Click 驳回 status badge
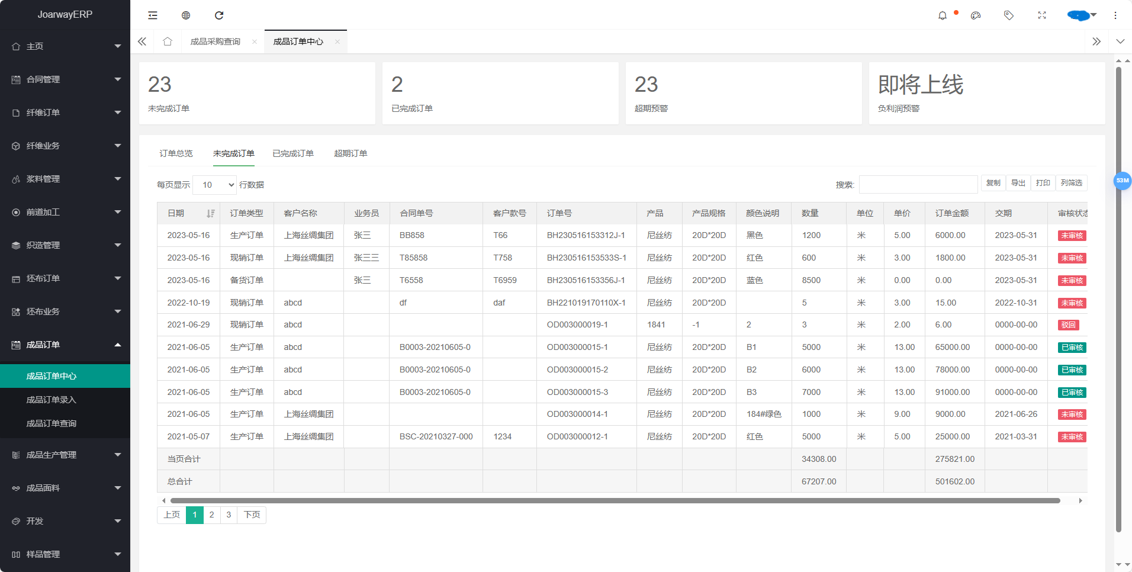This screenshot has width=1132, height=572. pyautogui.click(x=1069, y=325)
